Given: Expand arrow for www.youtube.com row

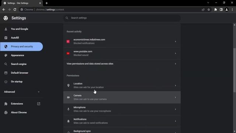Looking at the screenshot, I should click(x=176, y=53).
